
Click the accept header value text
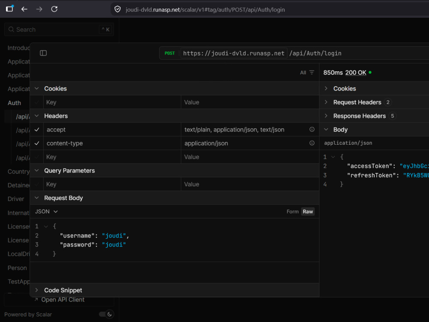(234, 130)
